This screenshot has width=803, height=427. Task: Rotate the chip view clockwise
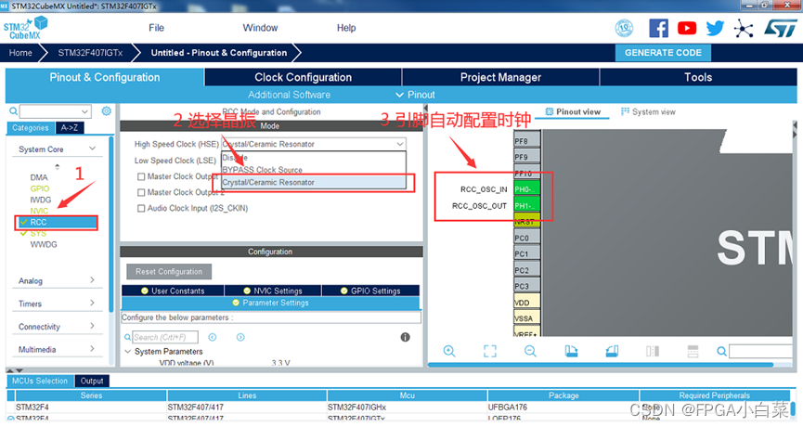pos(571,351)
